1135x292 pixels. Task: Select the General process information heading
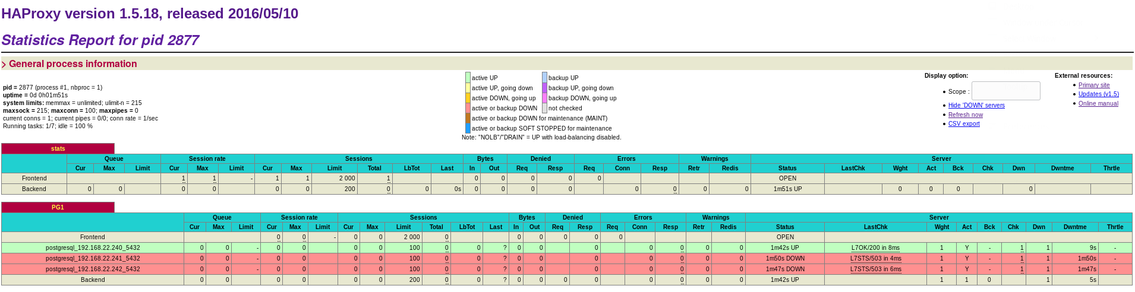(72, 64)
